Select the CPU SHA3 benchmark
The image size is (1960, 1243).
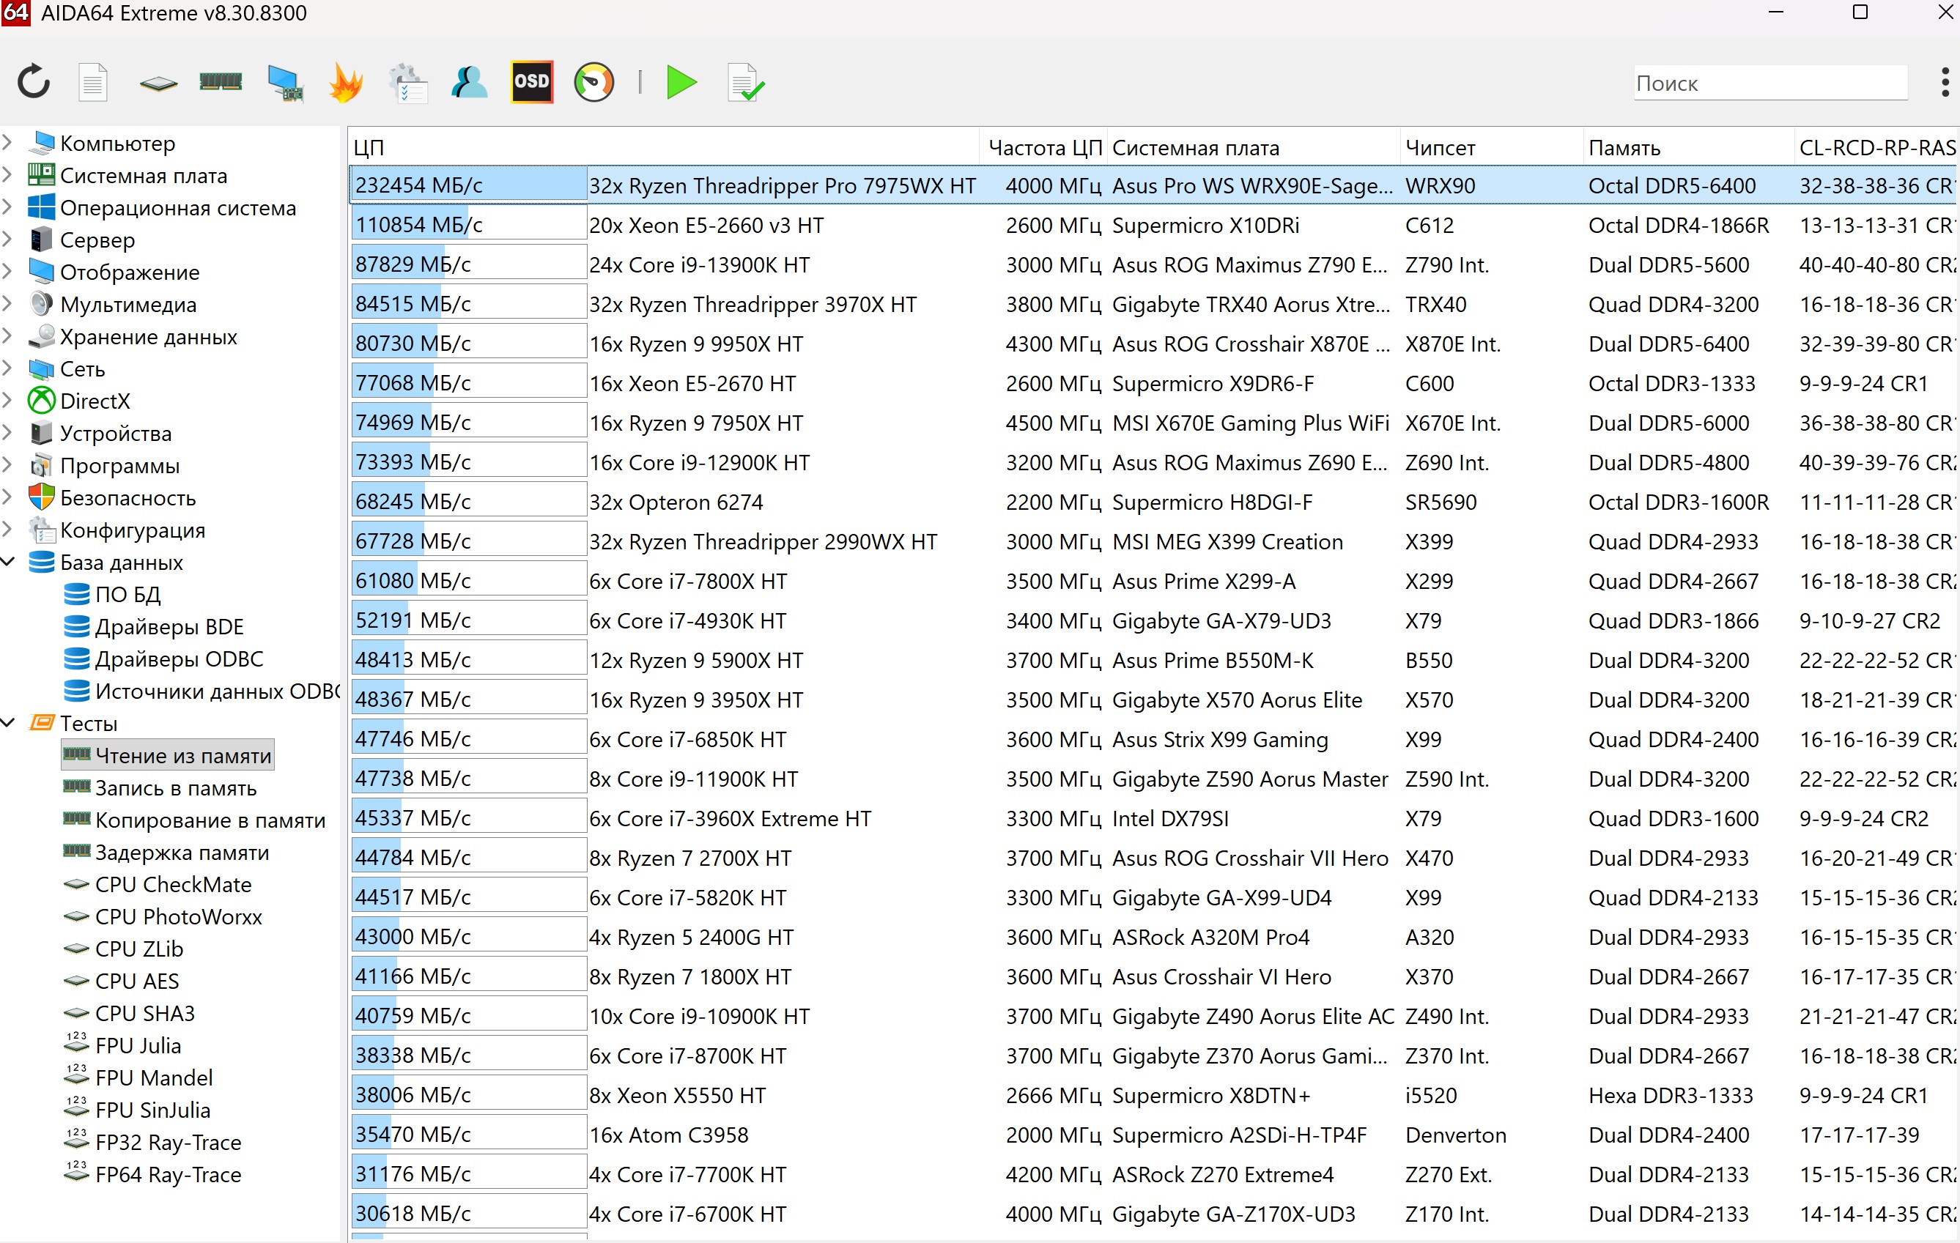(x=145, y=1014)
